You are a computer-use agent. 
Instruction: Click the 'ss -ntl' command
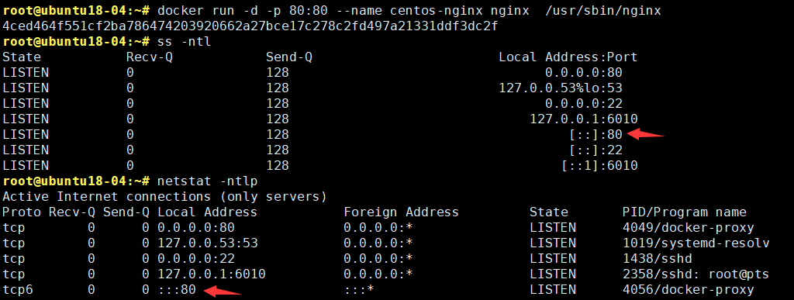coord(185,42)
